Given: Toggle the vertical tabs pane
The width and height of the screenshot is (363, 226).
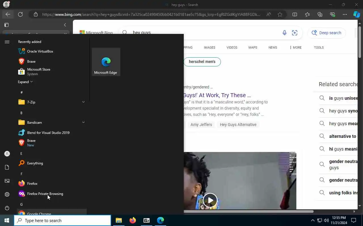Looking at the screenshot, I should pyautogui.click(x=7, y=25).
